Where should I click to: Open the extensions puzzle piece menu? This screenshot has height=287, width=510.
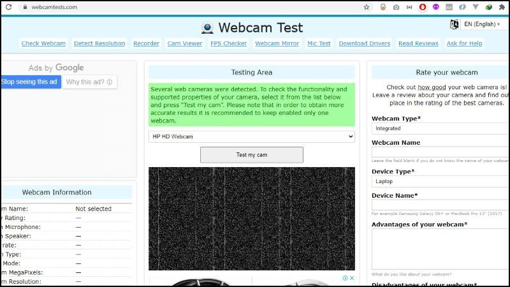pos(503,7)
